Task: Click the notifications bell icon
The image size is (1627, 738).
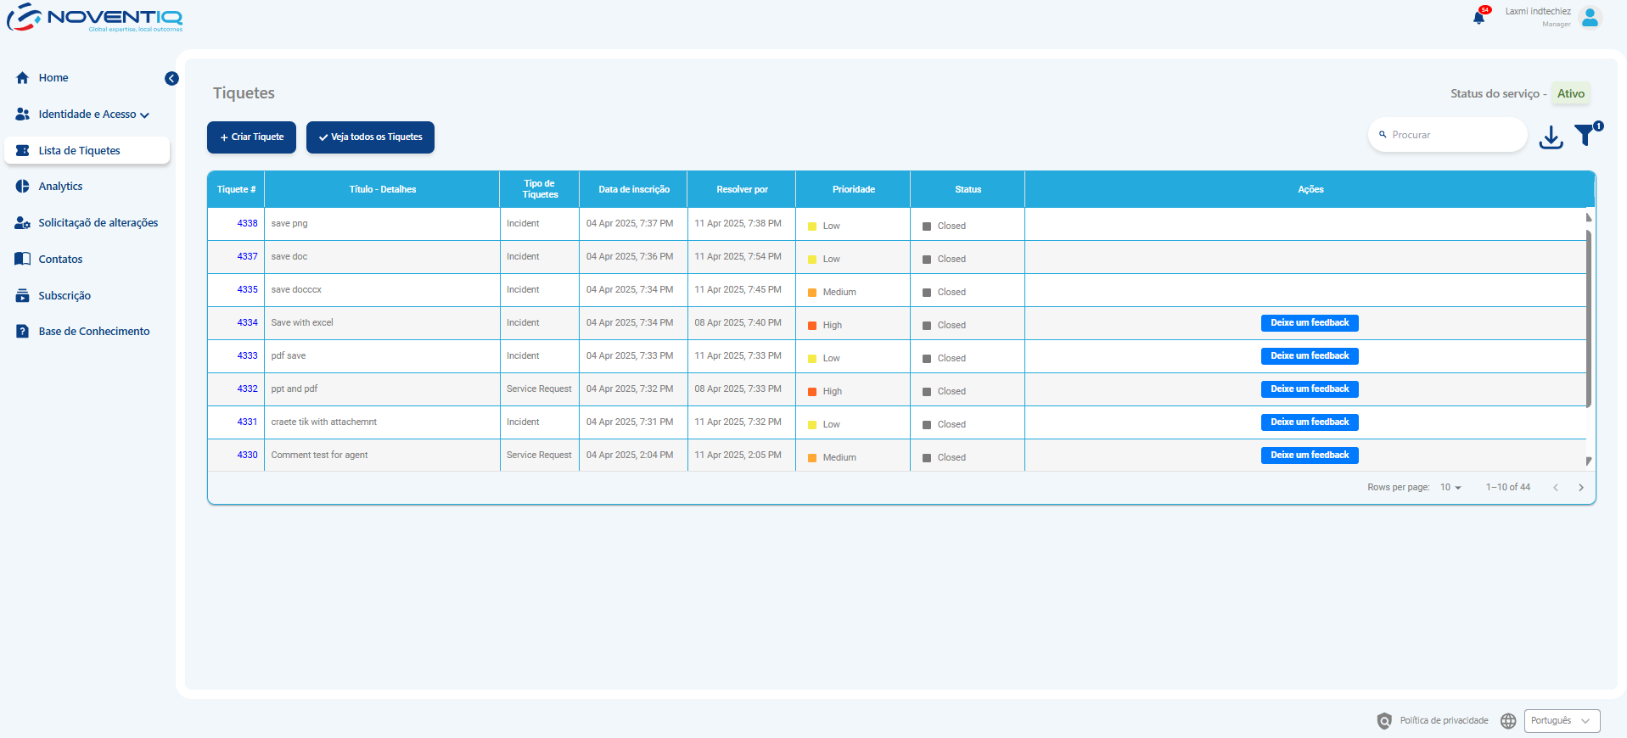Action: [x=1478, y=18]
